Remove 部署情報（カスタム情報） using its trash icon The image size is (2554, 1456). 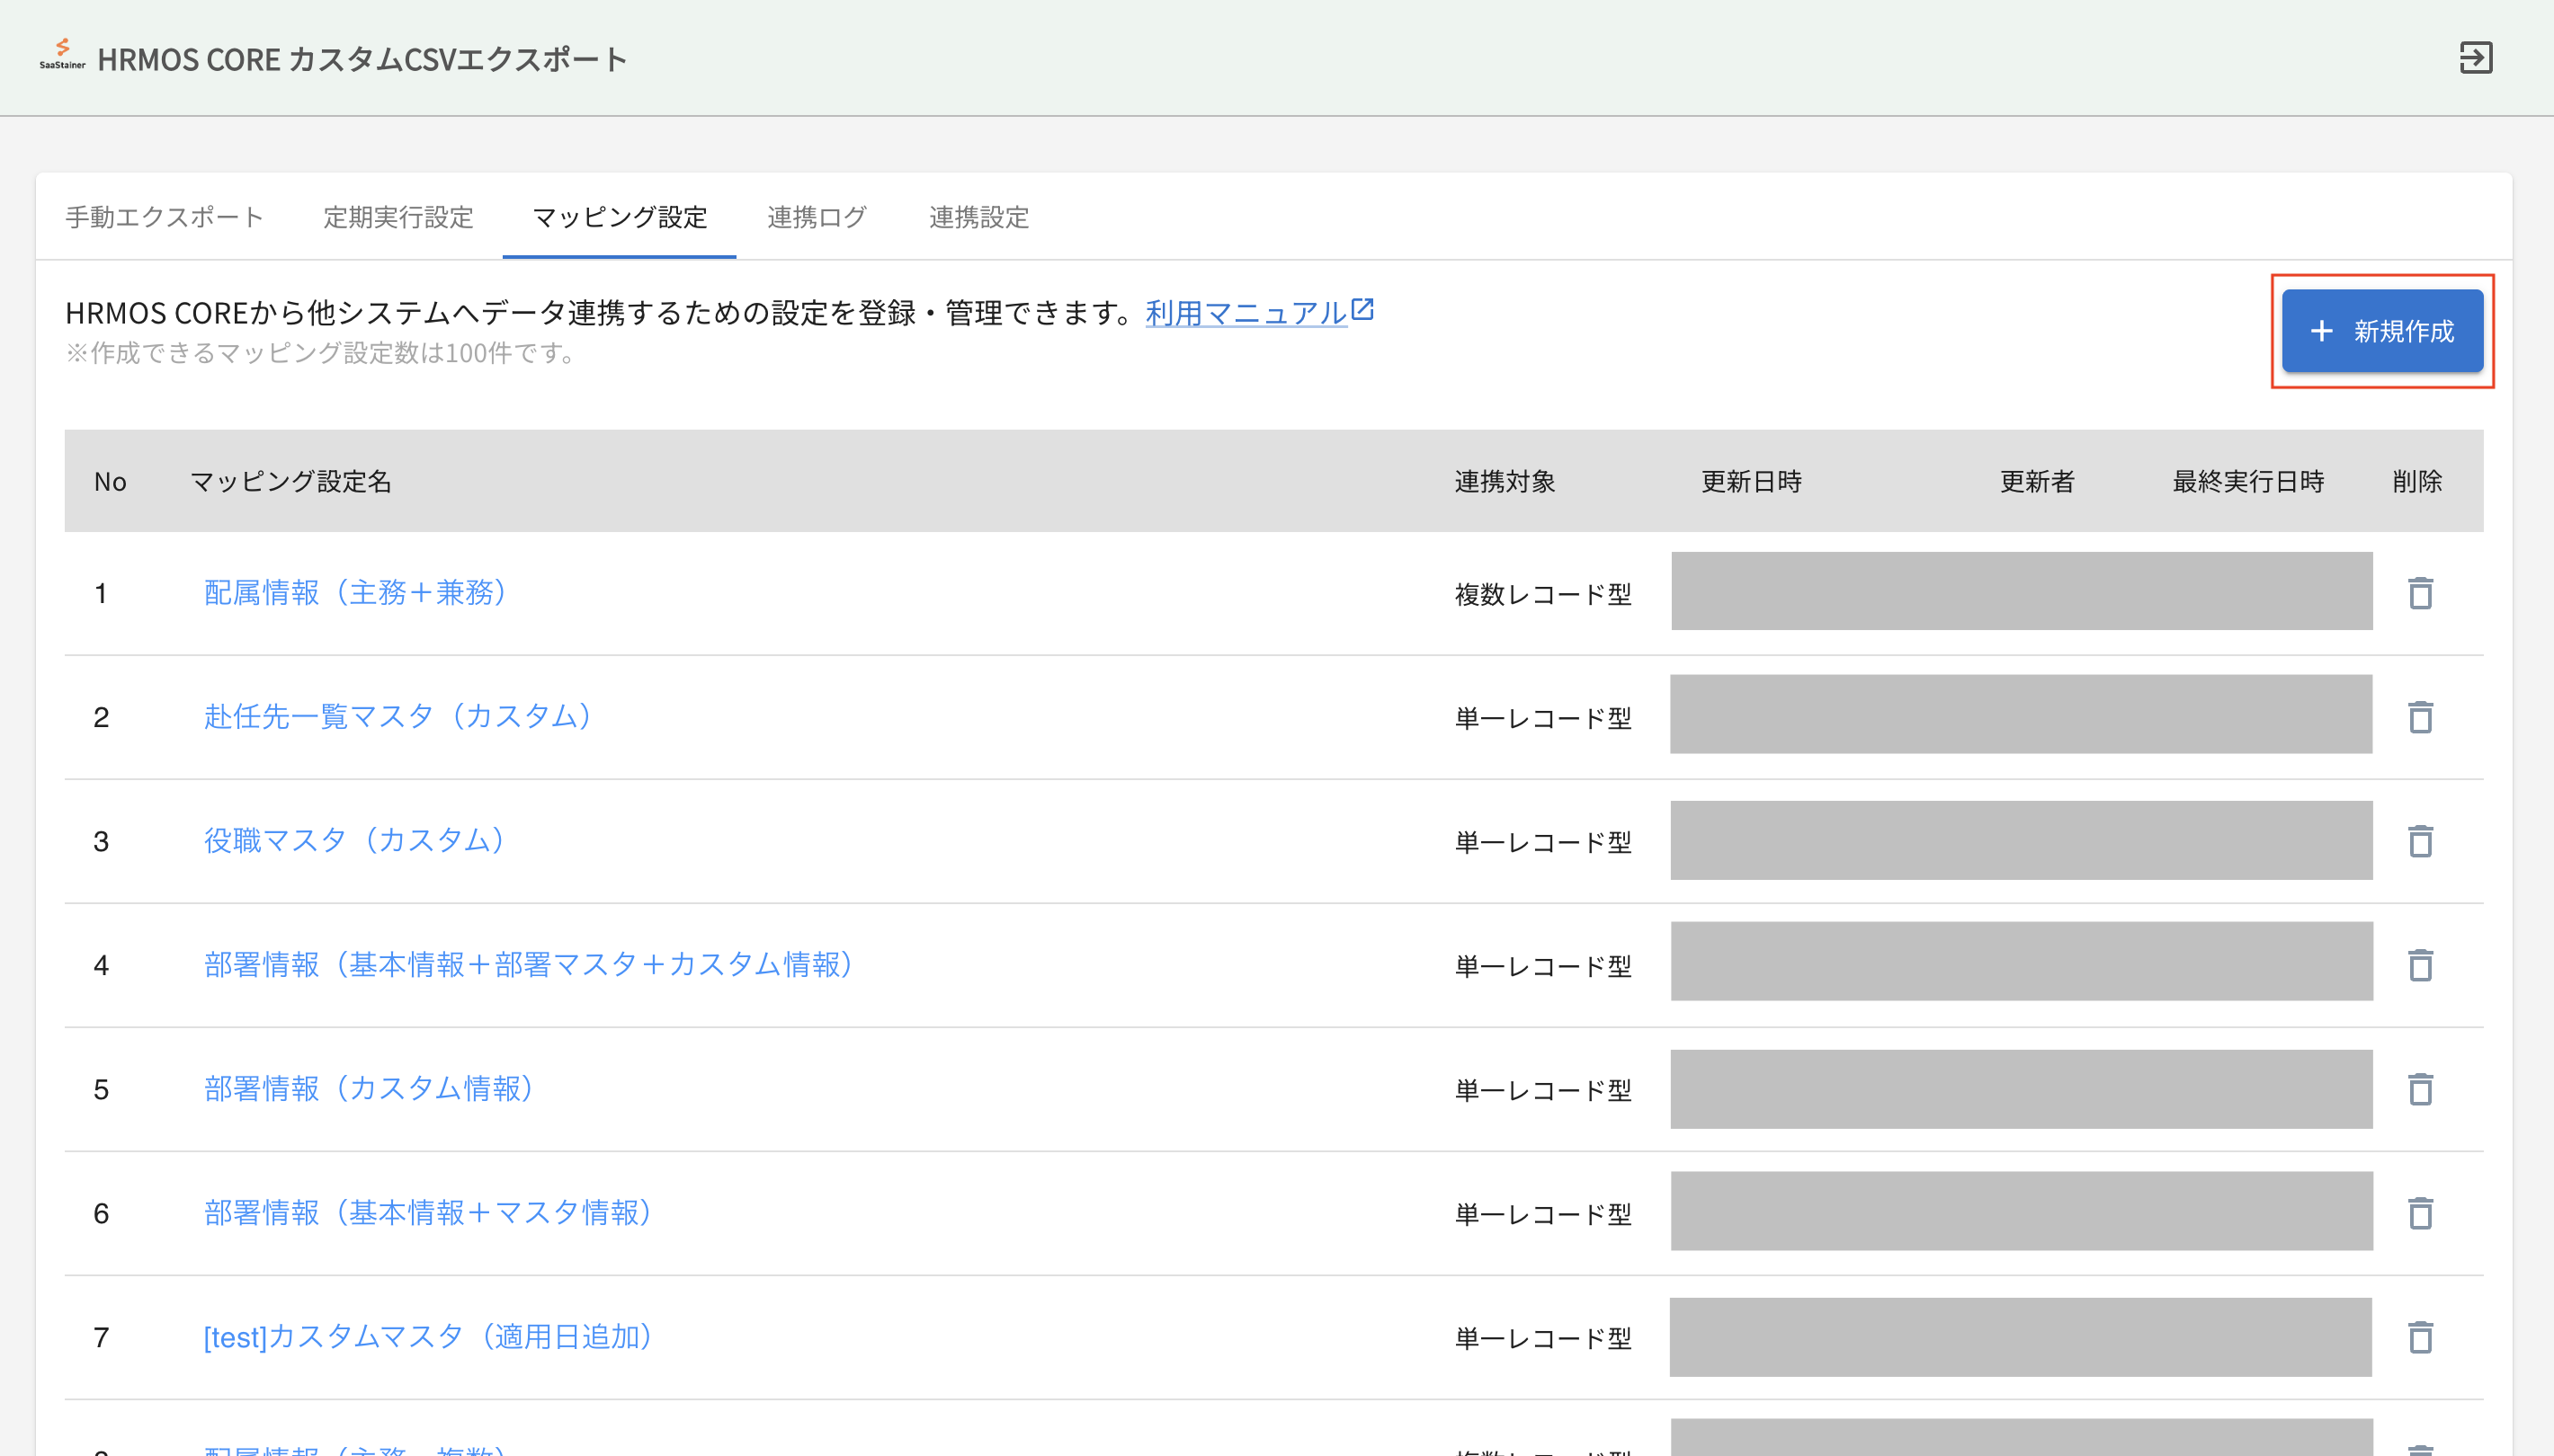coord(2419,1089)
